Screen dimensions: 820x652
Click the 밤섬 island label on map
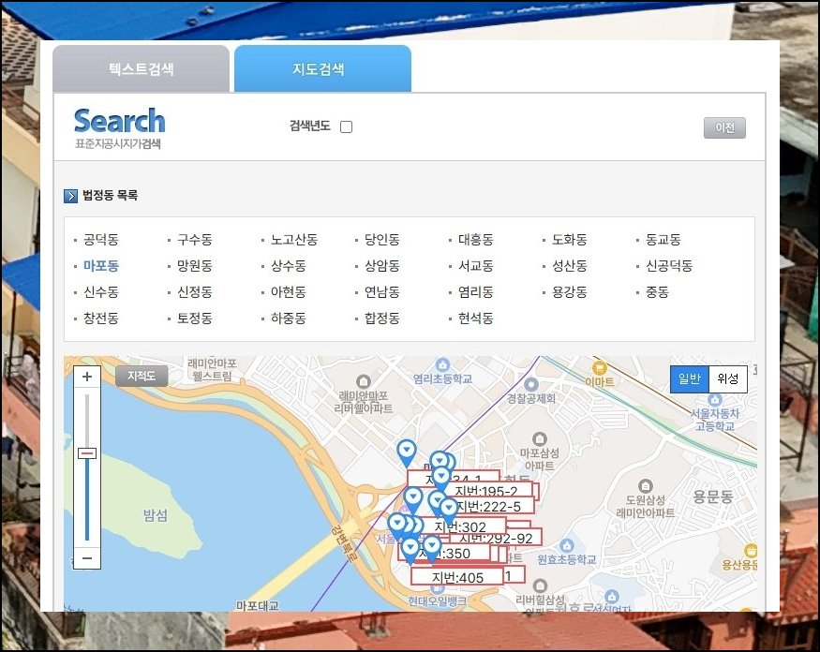click(156, 515)
